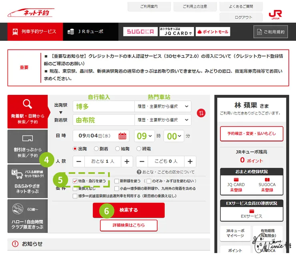Increase child count with plus button
This screenshot has width=296, height=255.
pos(190,161)
